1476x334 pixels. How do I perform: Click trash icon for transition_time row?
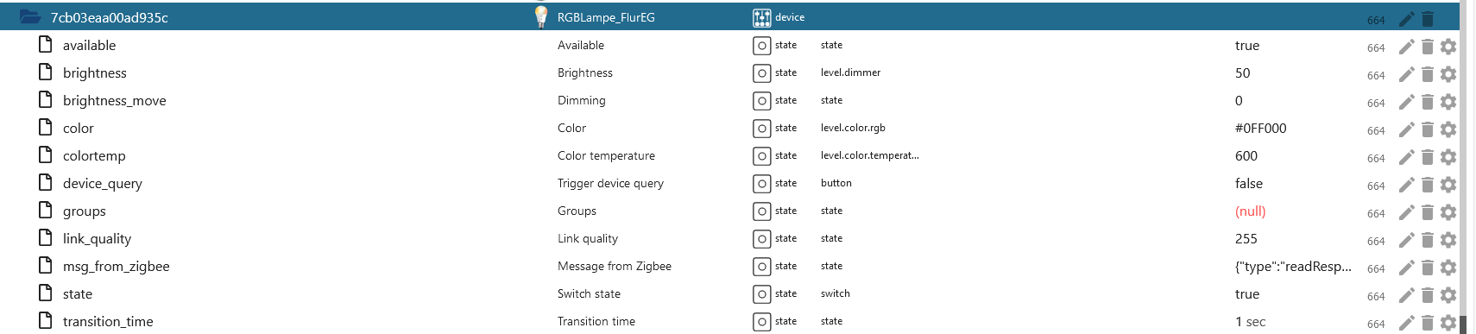coord(1427,323)
